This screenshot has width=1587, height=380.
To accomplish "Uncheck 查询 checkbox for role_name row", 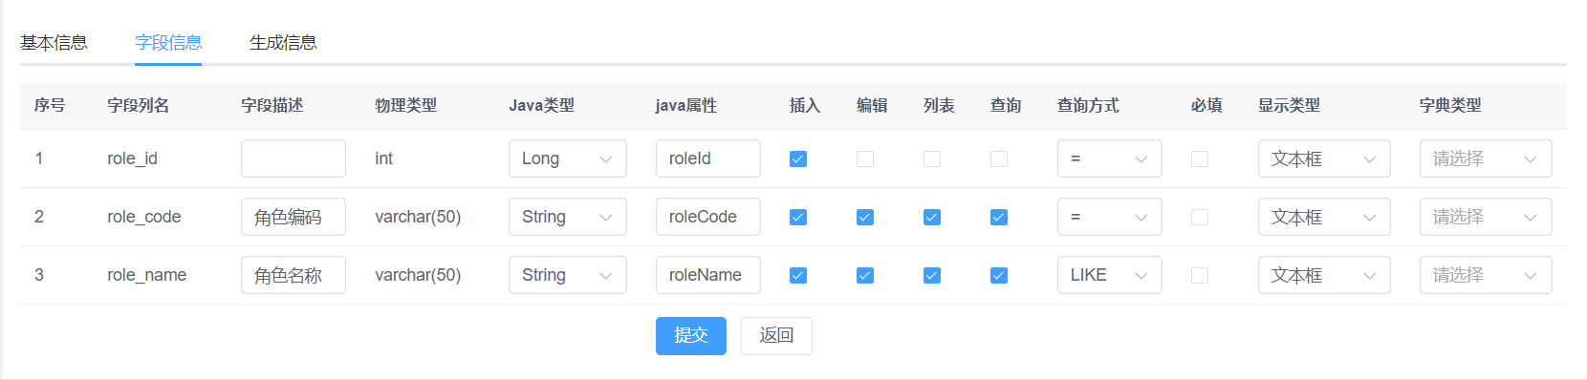I will [x=999, y=276].
